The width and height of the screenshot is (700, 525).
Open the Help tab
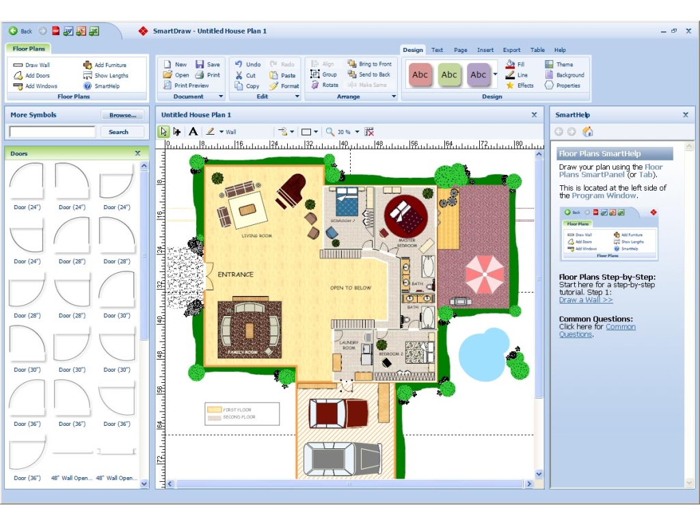point(560,50)
